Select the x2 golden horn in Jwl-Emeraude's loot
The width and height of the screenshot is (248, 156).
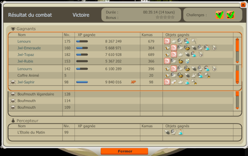point(187,48)
